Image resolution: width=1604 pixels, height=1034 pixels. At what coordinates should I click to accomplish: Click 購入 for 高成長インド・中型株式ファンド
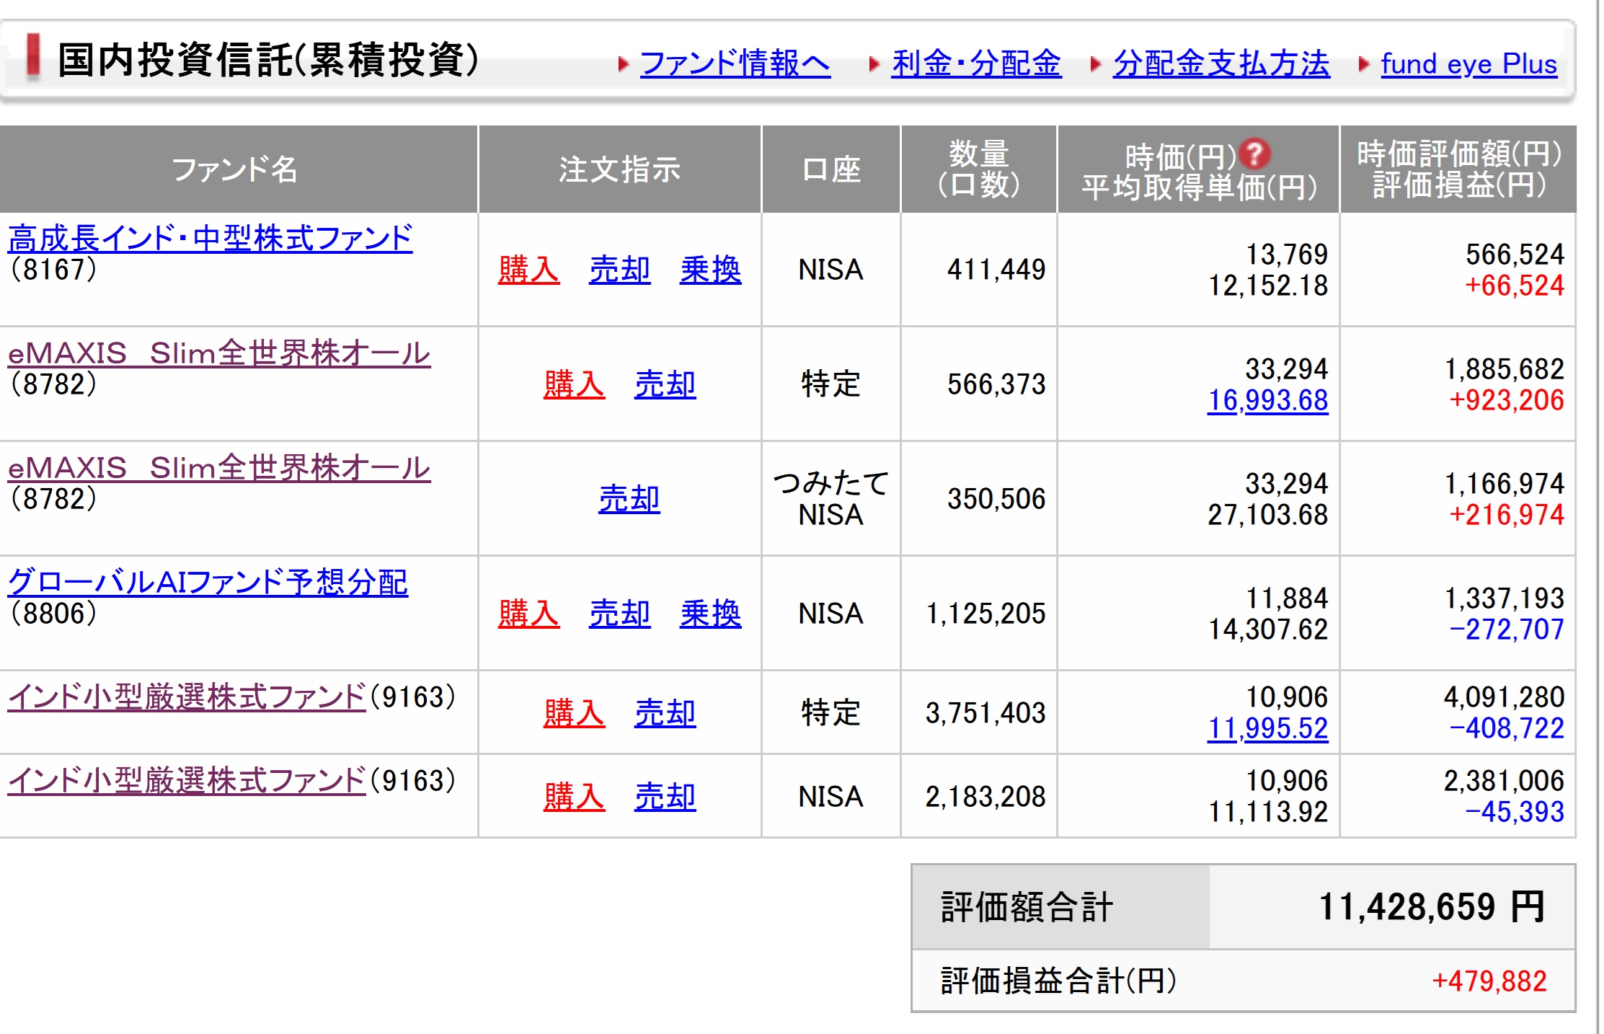pos(528,270)
